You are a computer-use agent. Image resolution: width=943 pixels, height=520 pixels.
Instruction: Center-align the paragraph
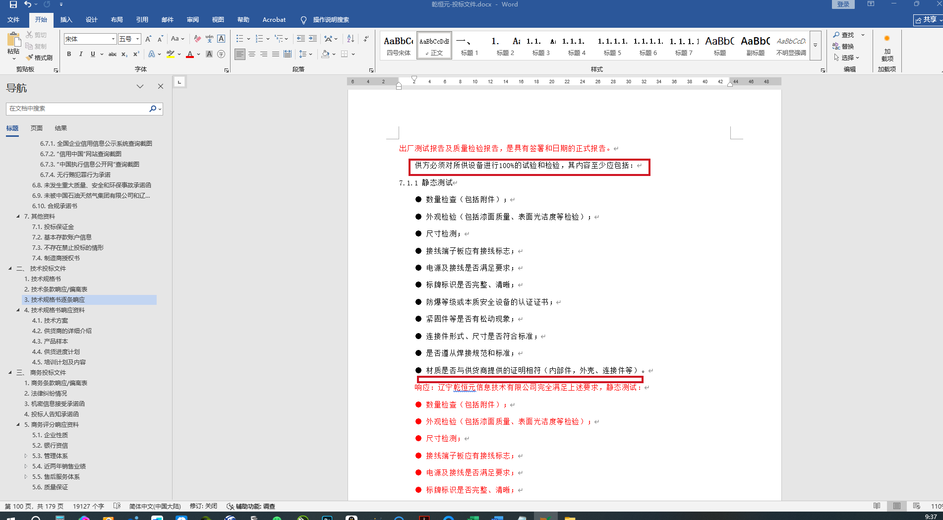[x=252, y=54]
